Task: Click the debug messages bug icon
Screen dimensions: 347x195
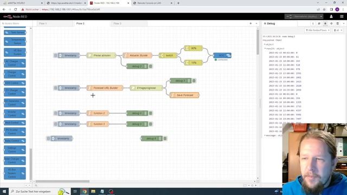Action: coord(325,23)
